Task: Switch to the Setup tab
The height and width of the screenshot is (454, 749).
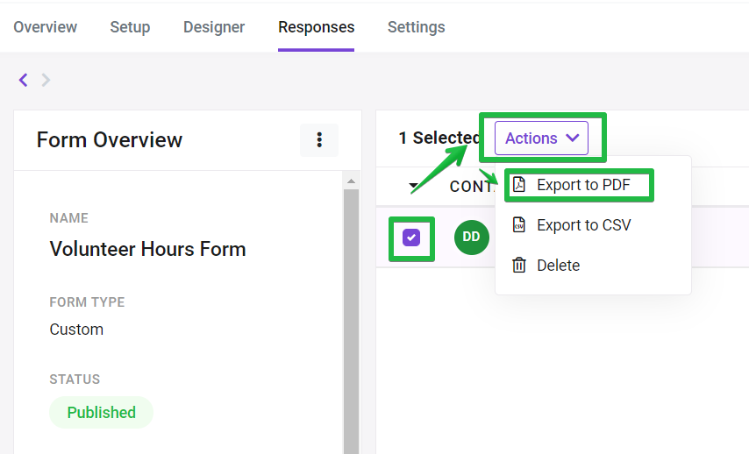Action: pos(130,27)
